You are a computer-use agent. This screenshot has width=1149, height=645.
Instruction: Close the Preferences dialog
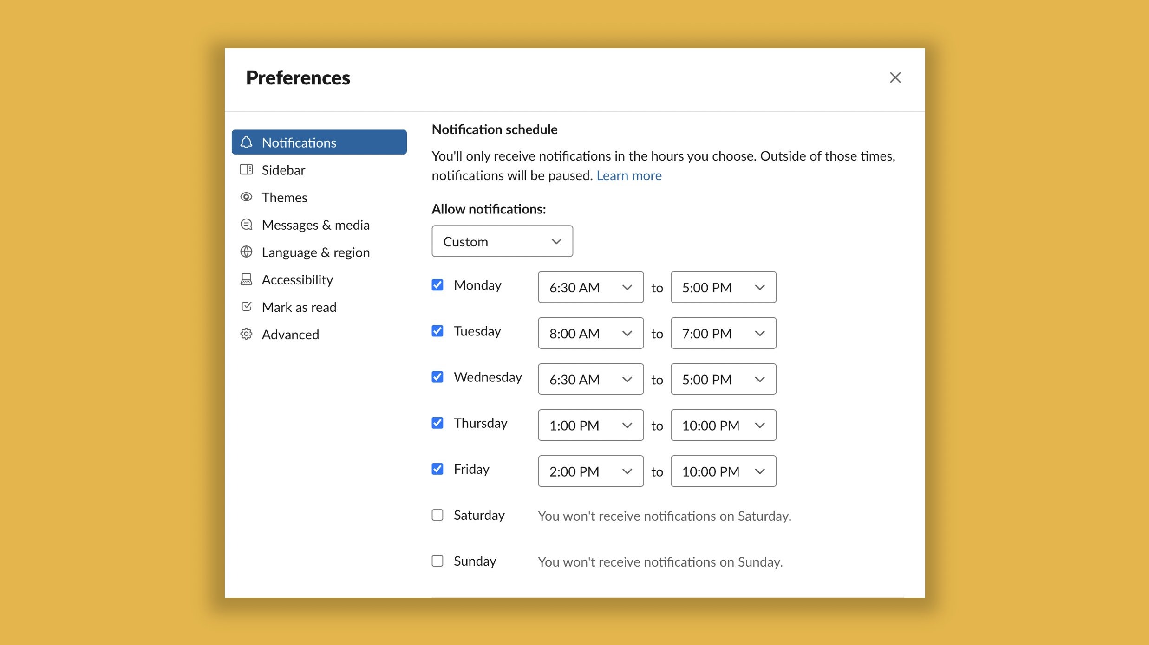pyautogui.click(x=895, y=77)
